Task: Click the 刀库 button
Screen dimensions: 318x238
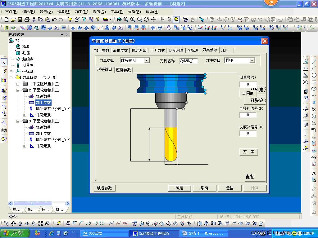Action: pyautogui.click(x=249, y=152)
